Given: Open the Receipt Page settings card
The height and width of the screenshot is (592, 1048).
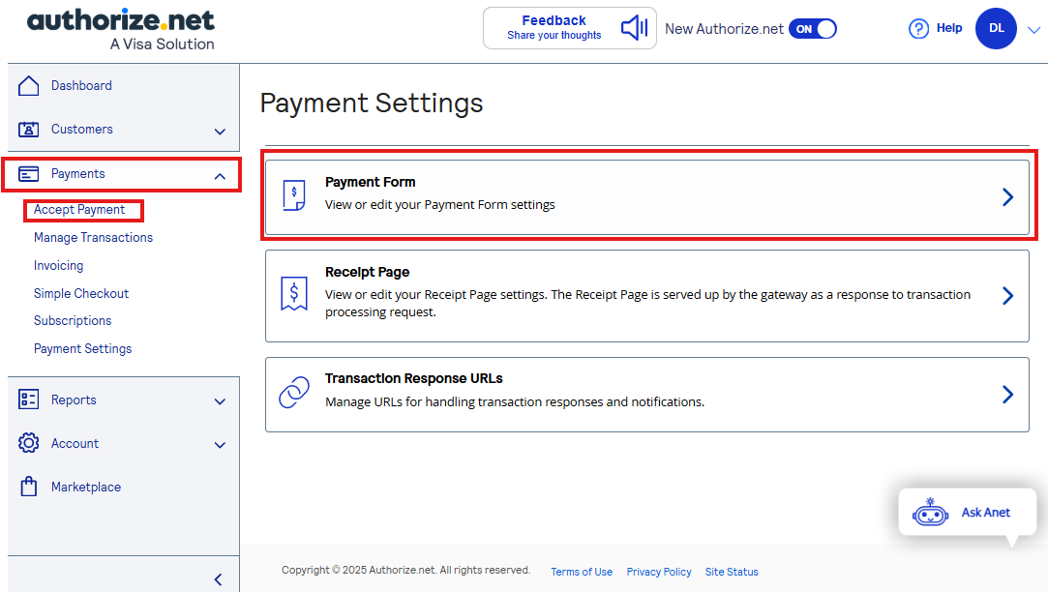Looking at the screenshot, I should (x=646, y=295).
